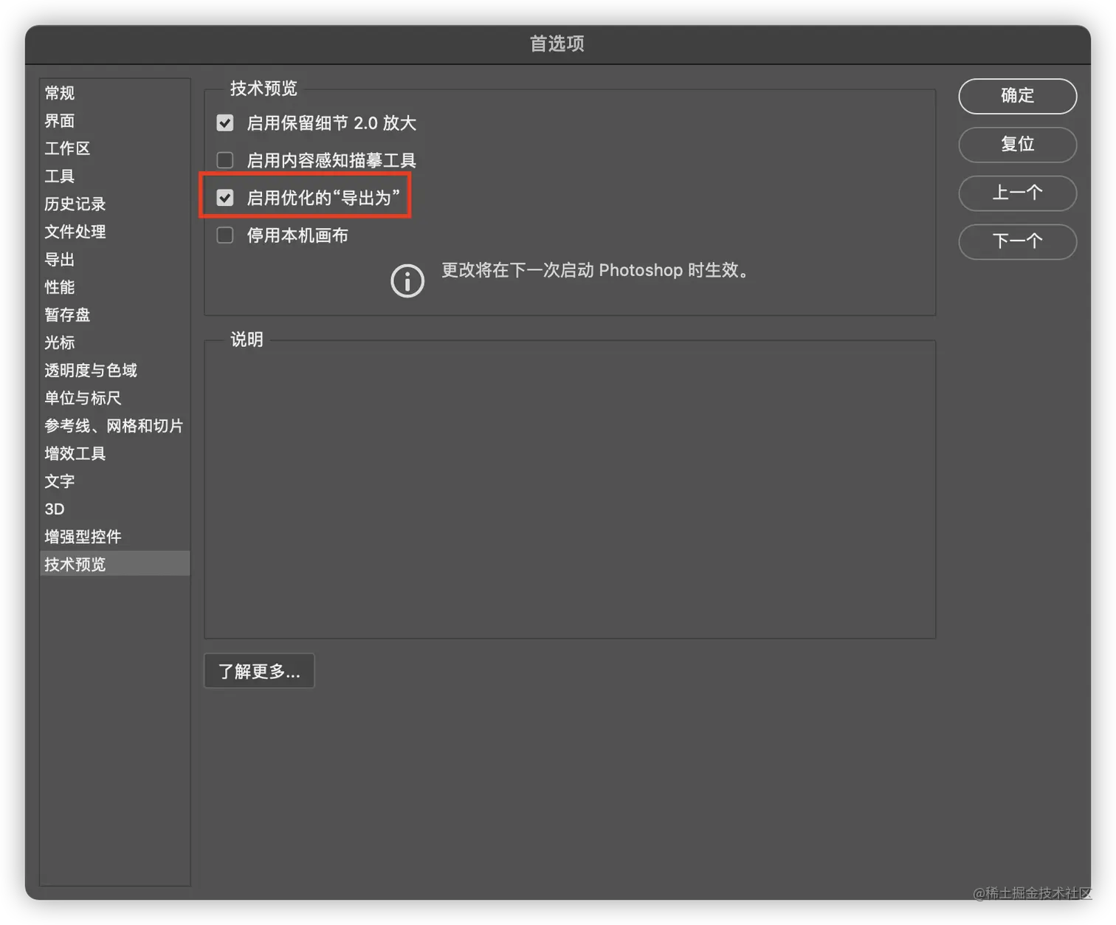This screenshot has height=925, width=1116.
Task: Select 参考线、网格和切片 entry
Action: (115, 426)
